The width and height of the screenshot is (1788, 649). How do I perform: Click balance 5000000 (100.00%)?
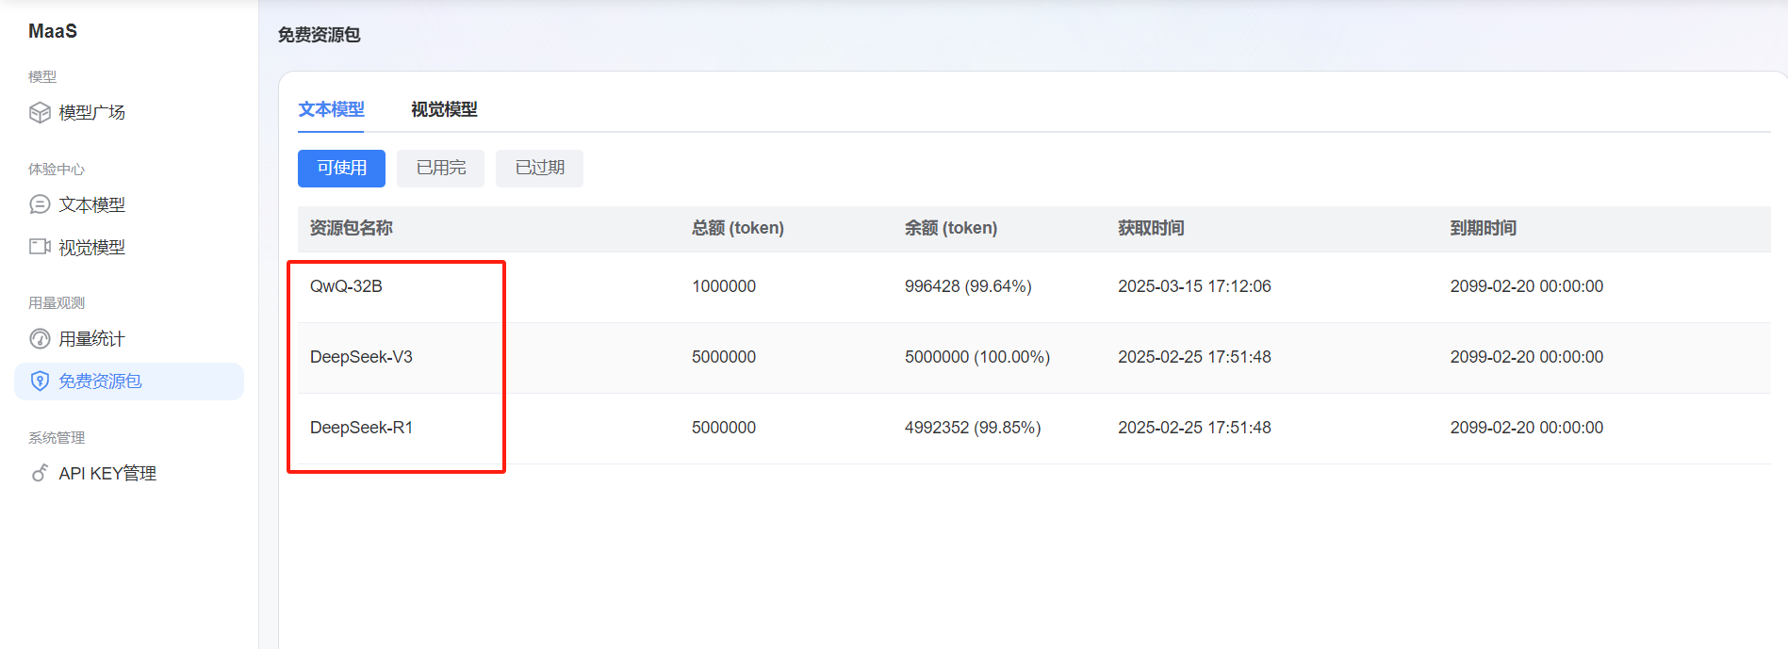(x=977, y=357)
